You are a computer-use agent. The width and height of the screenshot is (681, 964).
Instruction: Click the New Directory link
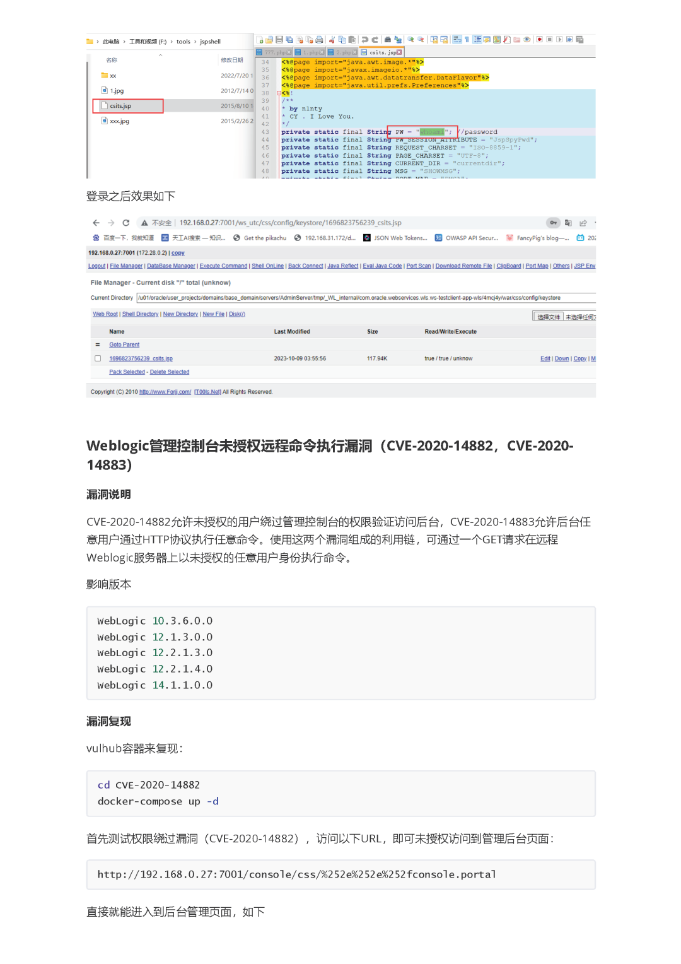coord(180,314)
